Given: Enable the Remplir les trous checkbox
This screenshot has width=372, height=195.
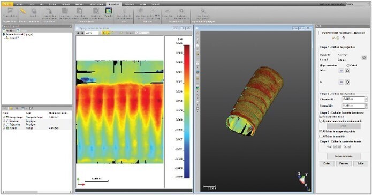Looking at the screenshot, I should [321, 117].
